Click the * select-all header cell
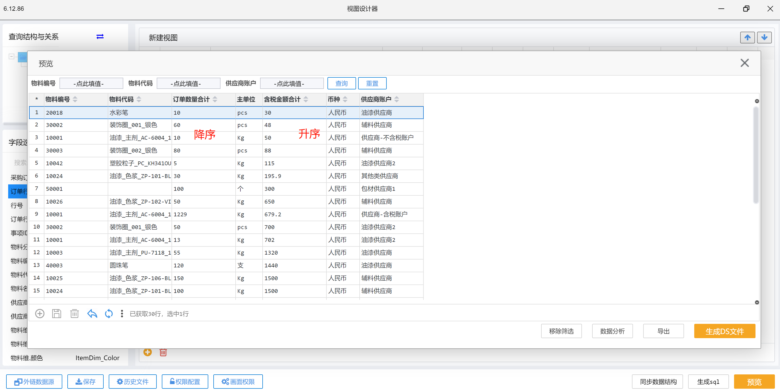 pos(37,99)
